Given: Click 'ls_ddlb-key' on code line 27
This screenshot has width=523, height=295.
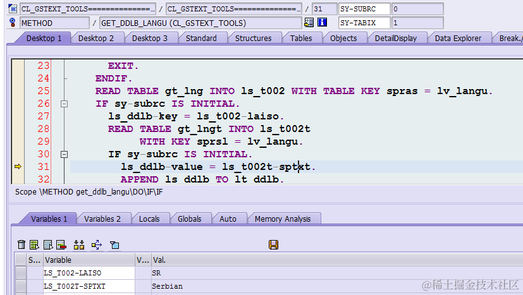Looking at the screenshot, I should coord(143,116).
